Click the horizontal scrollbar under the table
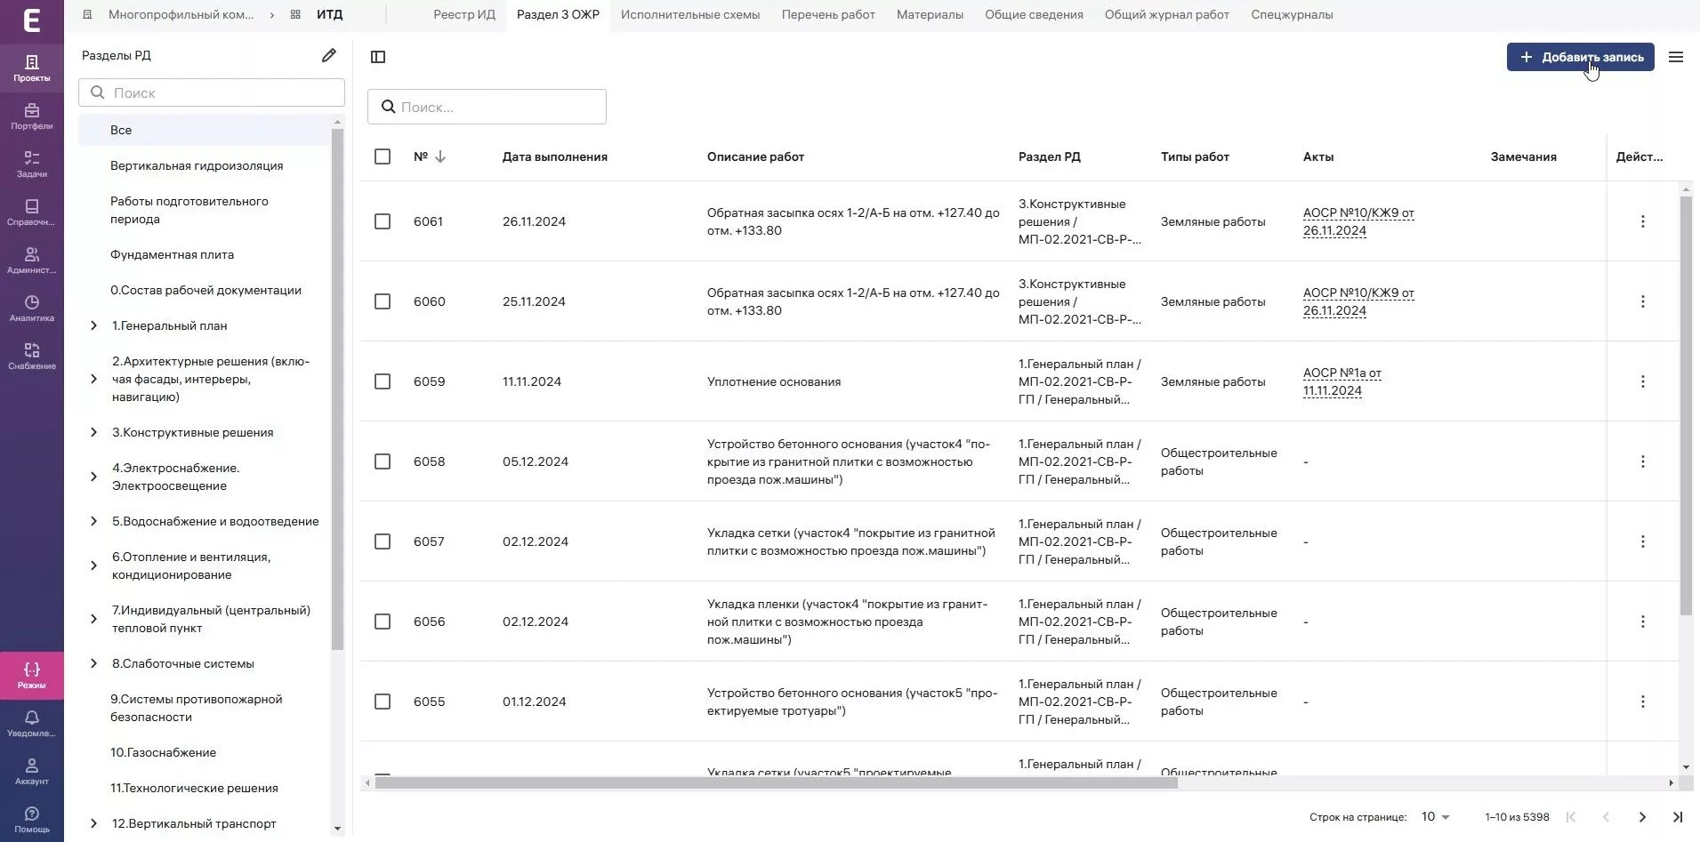 tap(776, 783)
